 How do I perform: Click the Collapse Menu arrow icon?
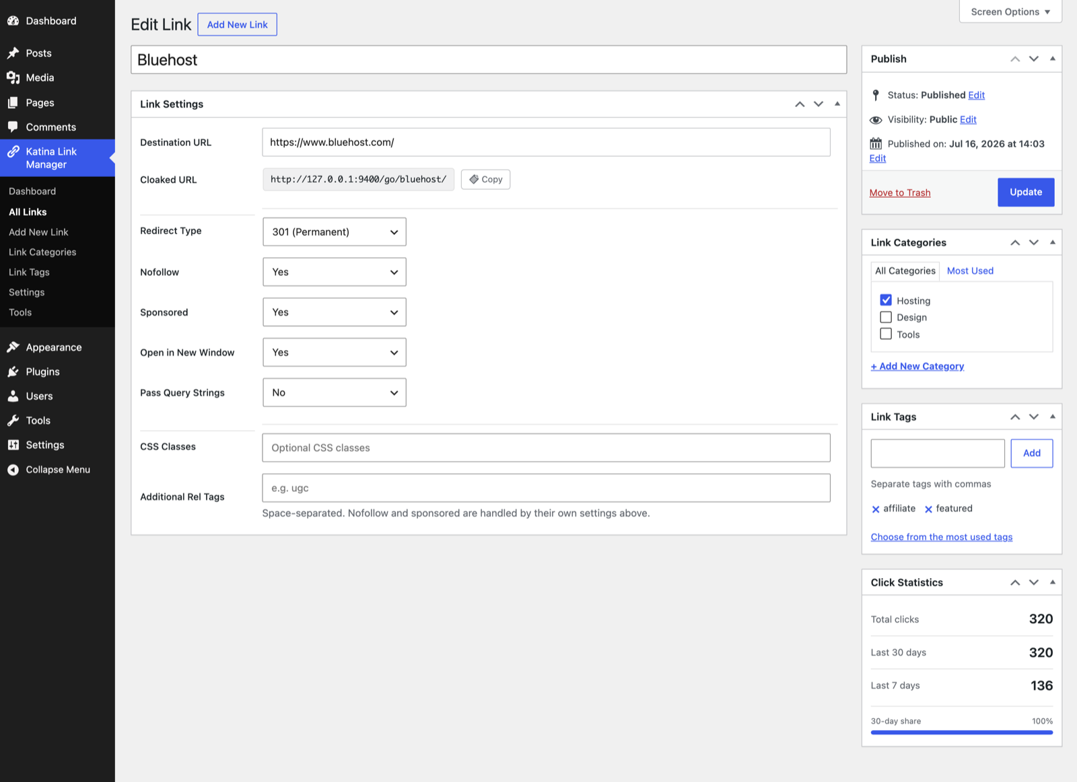coord(13,470)
